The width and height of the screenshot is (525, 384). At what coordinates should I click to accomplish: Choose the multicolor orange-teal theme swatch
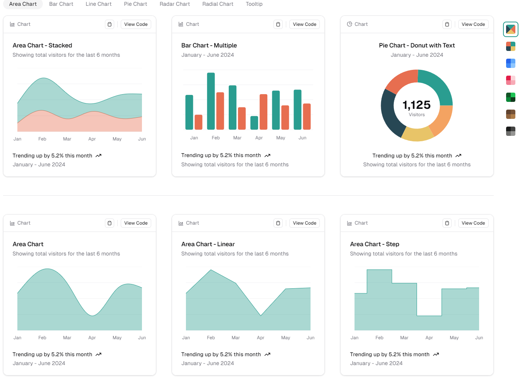tap(511, 46)
